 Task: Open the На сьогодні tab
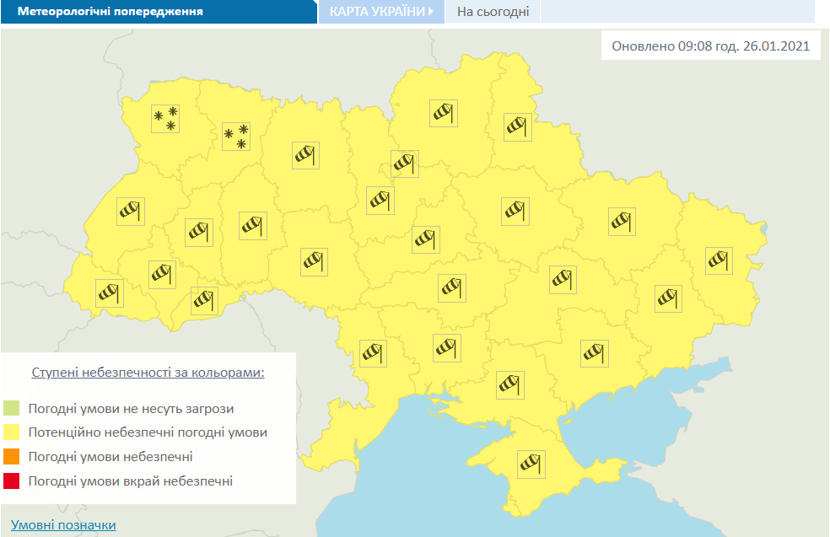coord(493,12)
